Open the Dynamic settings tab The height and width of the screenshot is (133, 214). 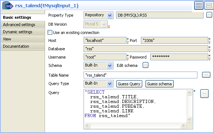point(23,32)
